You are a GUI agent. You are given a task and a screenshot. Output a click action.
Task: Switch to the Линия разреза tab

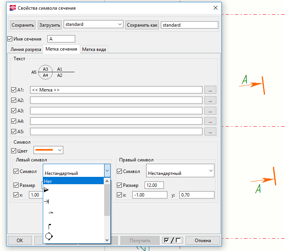coord(25,49)
